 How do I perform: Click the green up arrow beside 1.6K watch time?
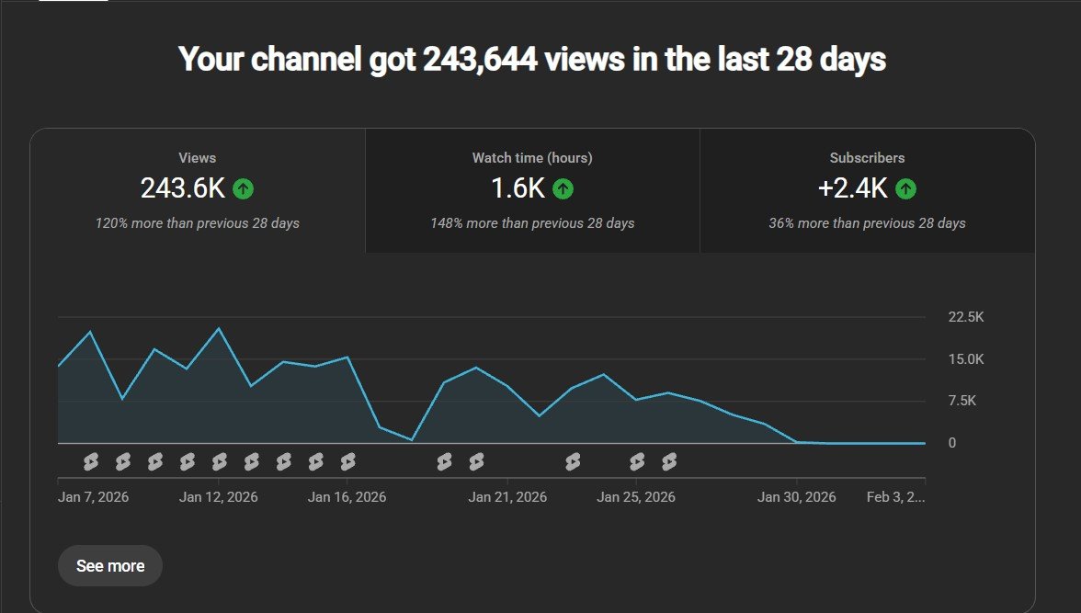pos(563,189)
